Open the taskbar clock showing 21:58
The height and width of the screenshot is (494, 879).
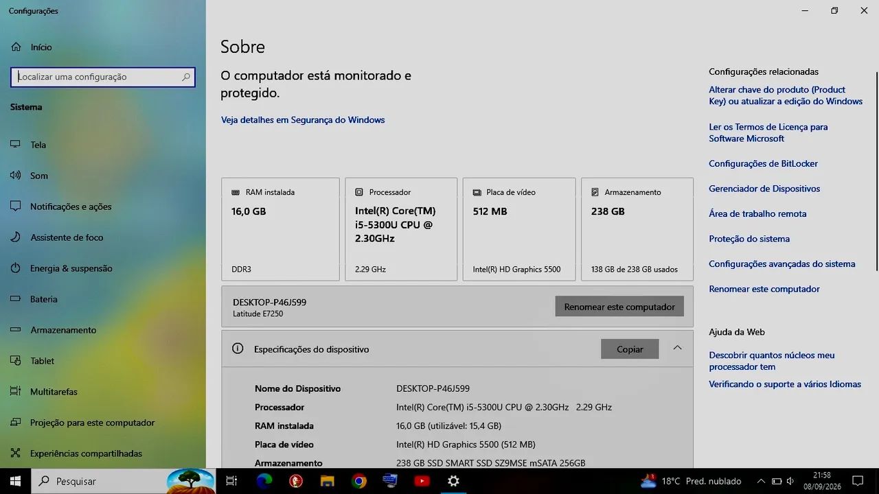pyautogui.click(x=822, y=481)
